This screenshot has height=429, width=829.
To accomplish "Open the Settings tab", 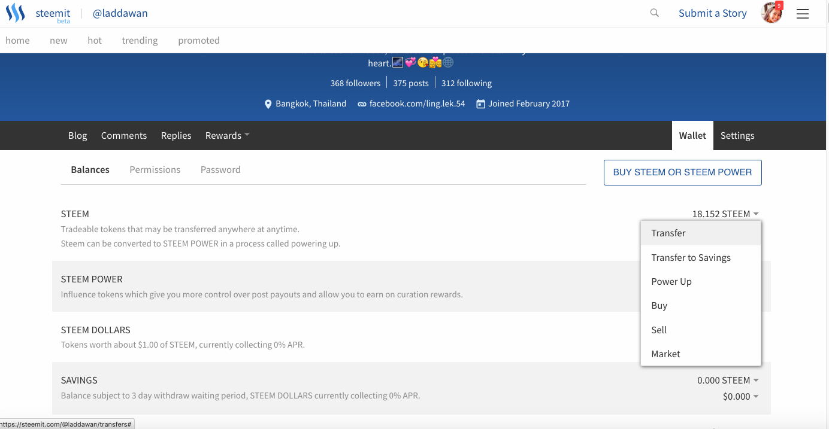I will [x=737, y=135].
